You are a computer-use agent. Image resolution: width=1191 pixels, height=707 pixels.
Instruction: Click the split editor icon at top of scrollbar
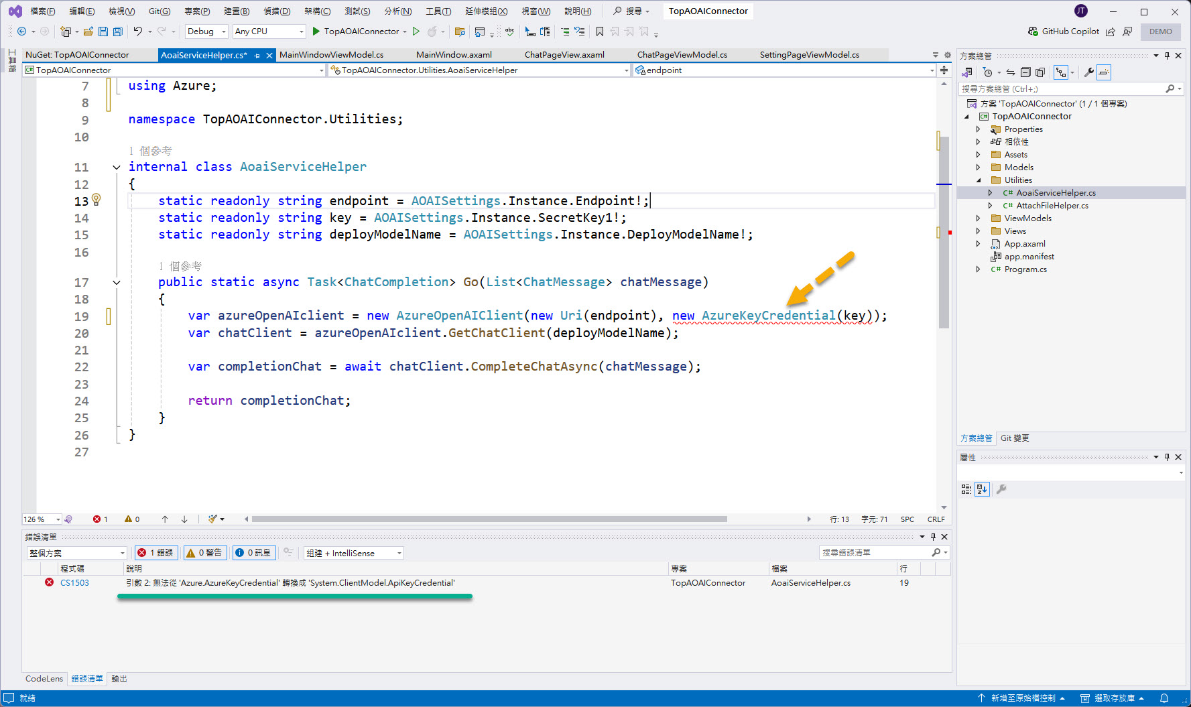pyautogui.click(x=944, y=70)
